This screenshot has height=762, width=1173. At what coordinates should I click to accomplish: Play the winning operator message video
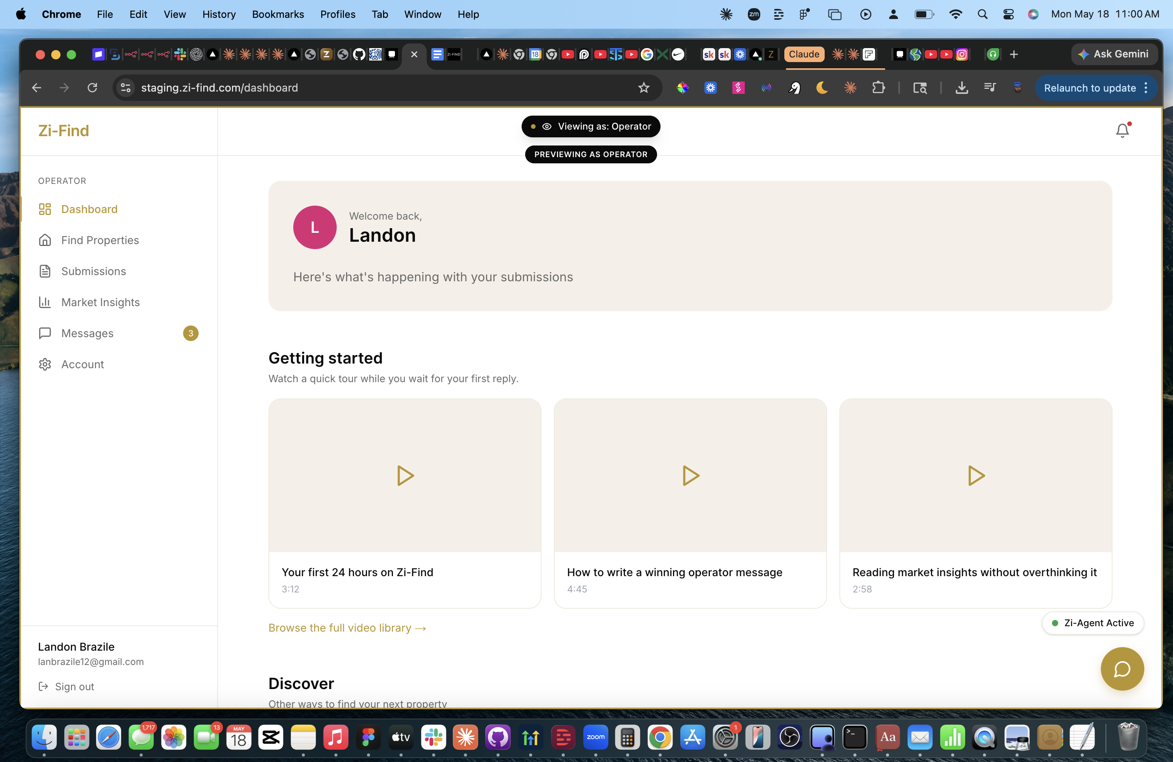[690, 476]
